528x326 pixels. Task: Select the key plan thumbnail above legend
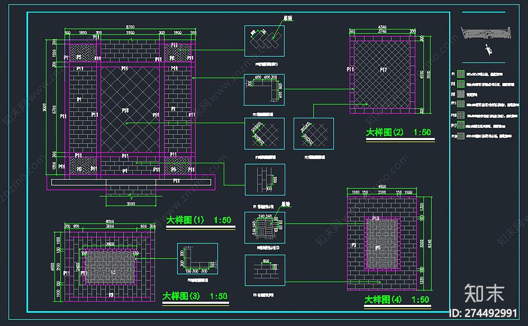(x=486, y=33)
